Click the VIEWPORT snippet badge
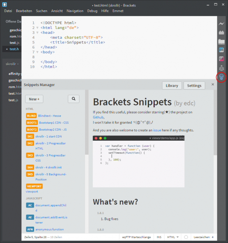Screen dimensions: 228x243 (34, 186)
